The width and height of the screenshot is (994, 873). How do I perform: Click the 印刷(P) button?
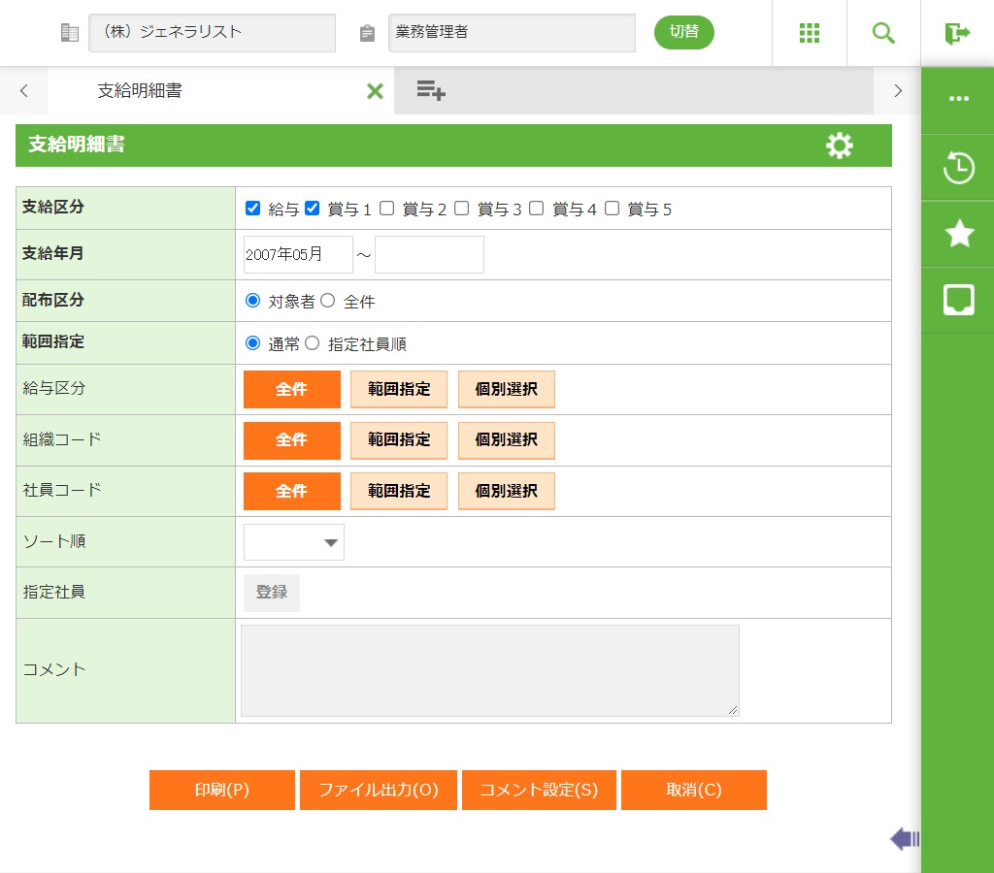click(x=221, y=790)
